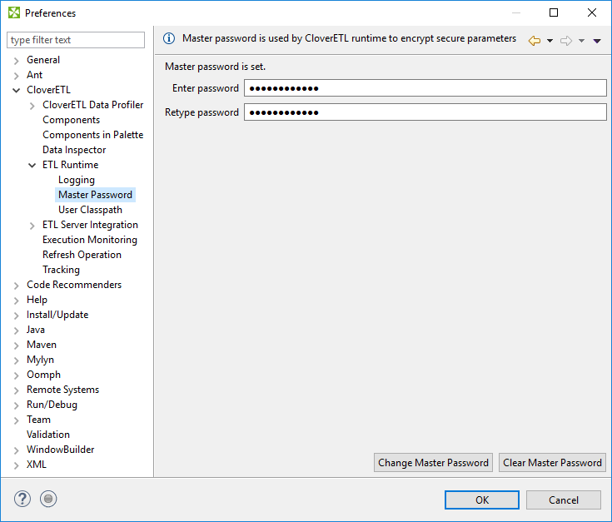
Task: Click the back navigation arrow icon
Action: [535, 40]
